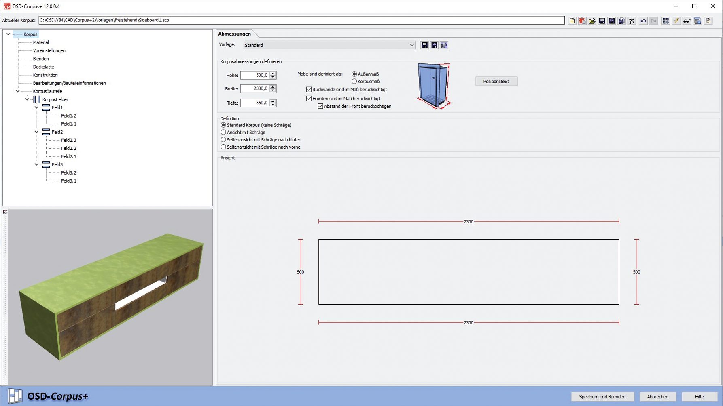Increase Höhe using the stepper arrow
723x406 pixels.
274,74
